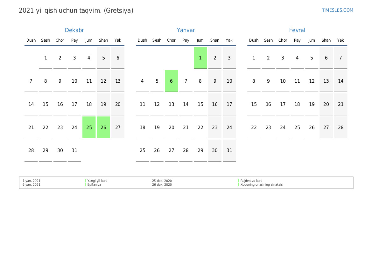Click highlighted December 25 holiday cell
The image size is (372, 263).
[x=89, y=127]
